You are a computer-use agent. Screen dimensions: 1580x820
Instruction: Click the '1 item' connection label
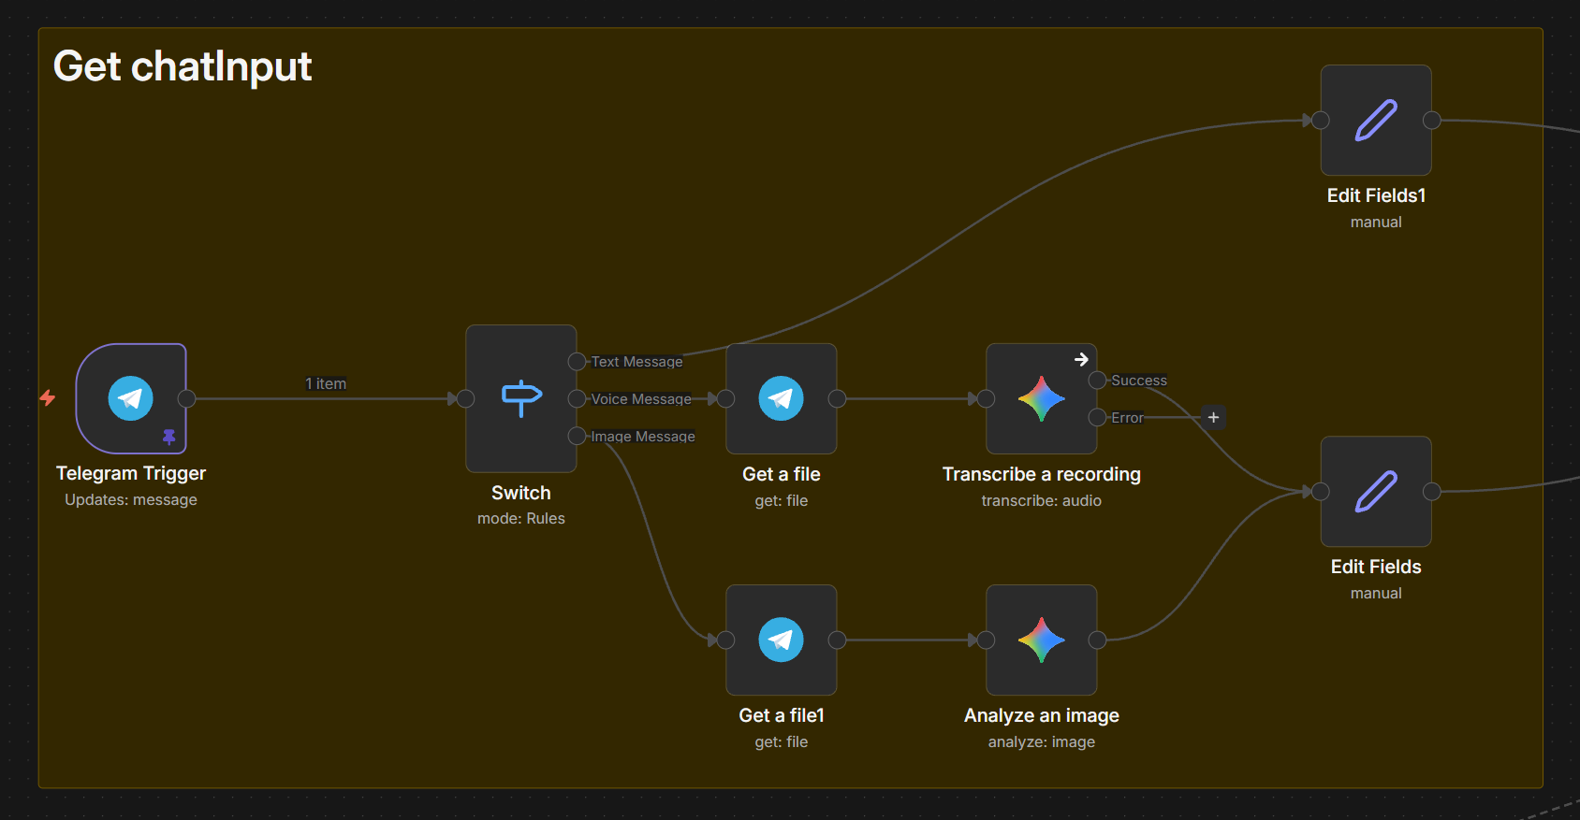(x=326, y=383)
